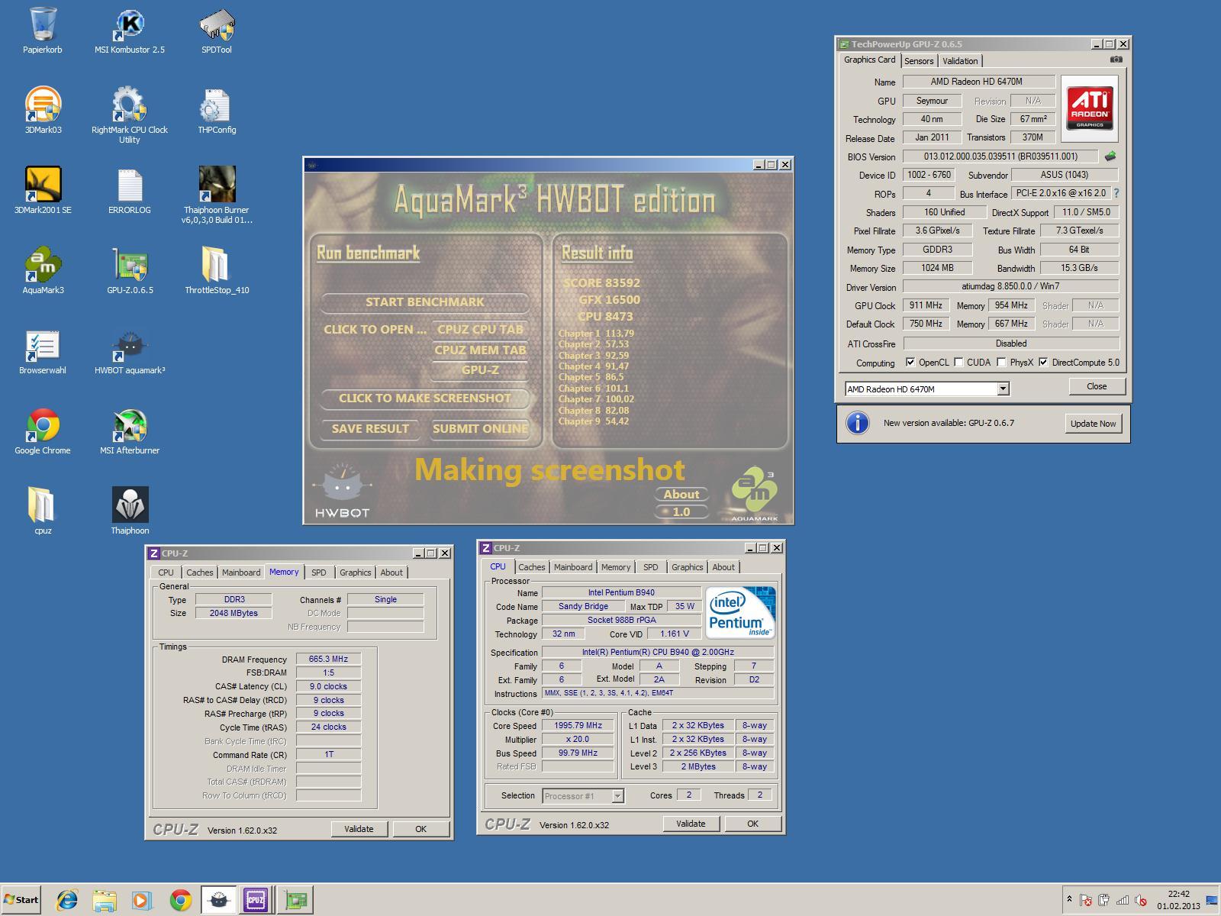Launch Thaiphoon Burner shortcut icon
The height and width of the screenshot is (916, 1221).
(217, 195)
